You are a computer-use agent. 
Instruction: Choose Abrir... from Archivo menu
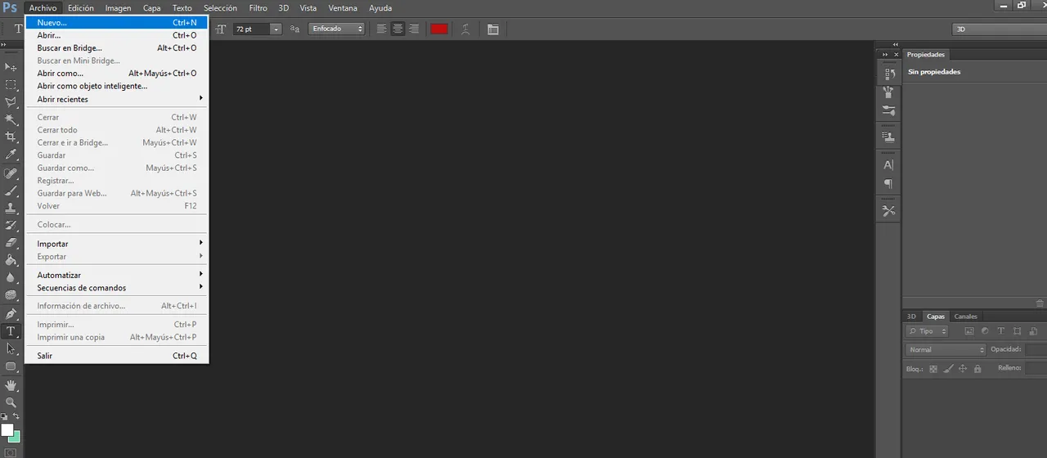click(x=116, y=35)
